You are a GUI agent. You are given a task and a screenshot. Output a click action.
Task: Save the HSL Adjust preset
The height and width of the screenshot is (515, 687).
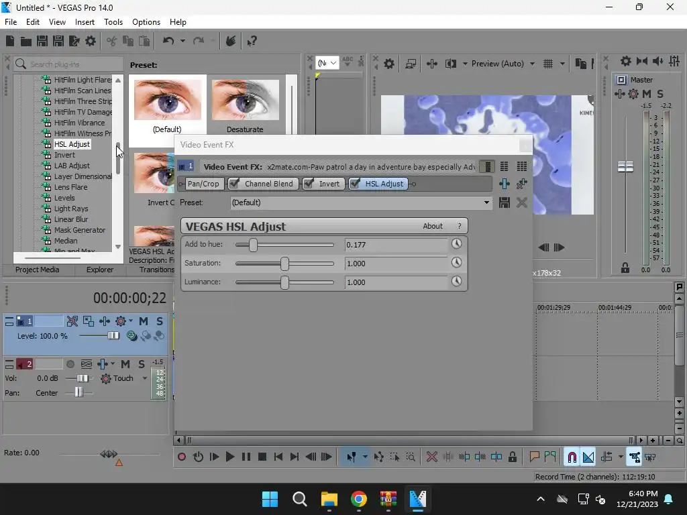pyautogui.click(x=505, y=203)
